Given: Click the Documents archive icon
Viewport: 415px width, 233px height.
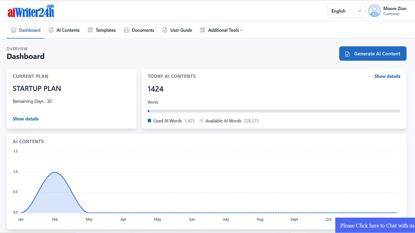Looking at the screenshot, I should click(x=126, y=30).
